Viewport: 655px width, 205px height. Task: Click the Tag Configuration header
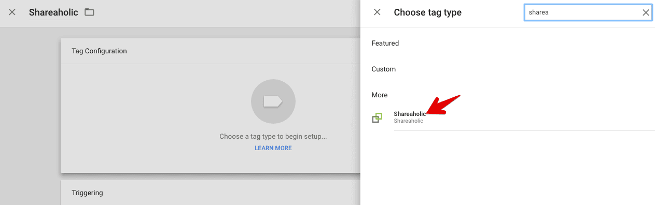point(99,51)
